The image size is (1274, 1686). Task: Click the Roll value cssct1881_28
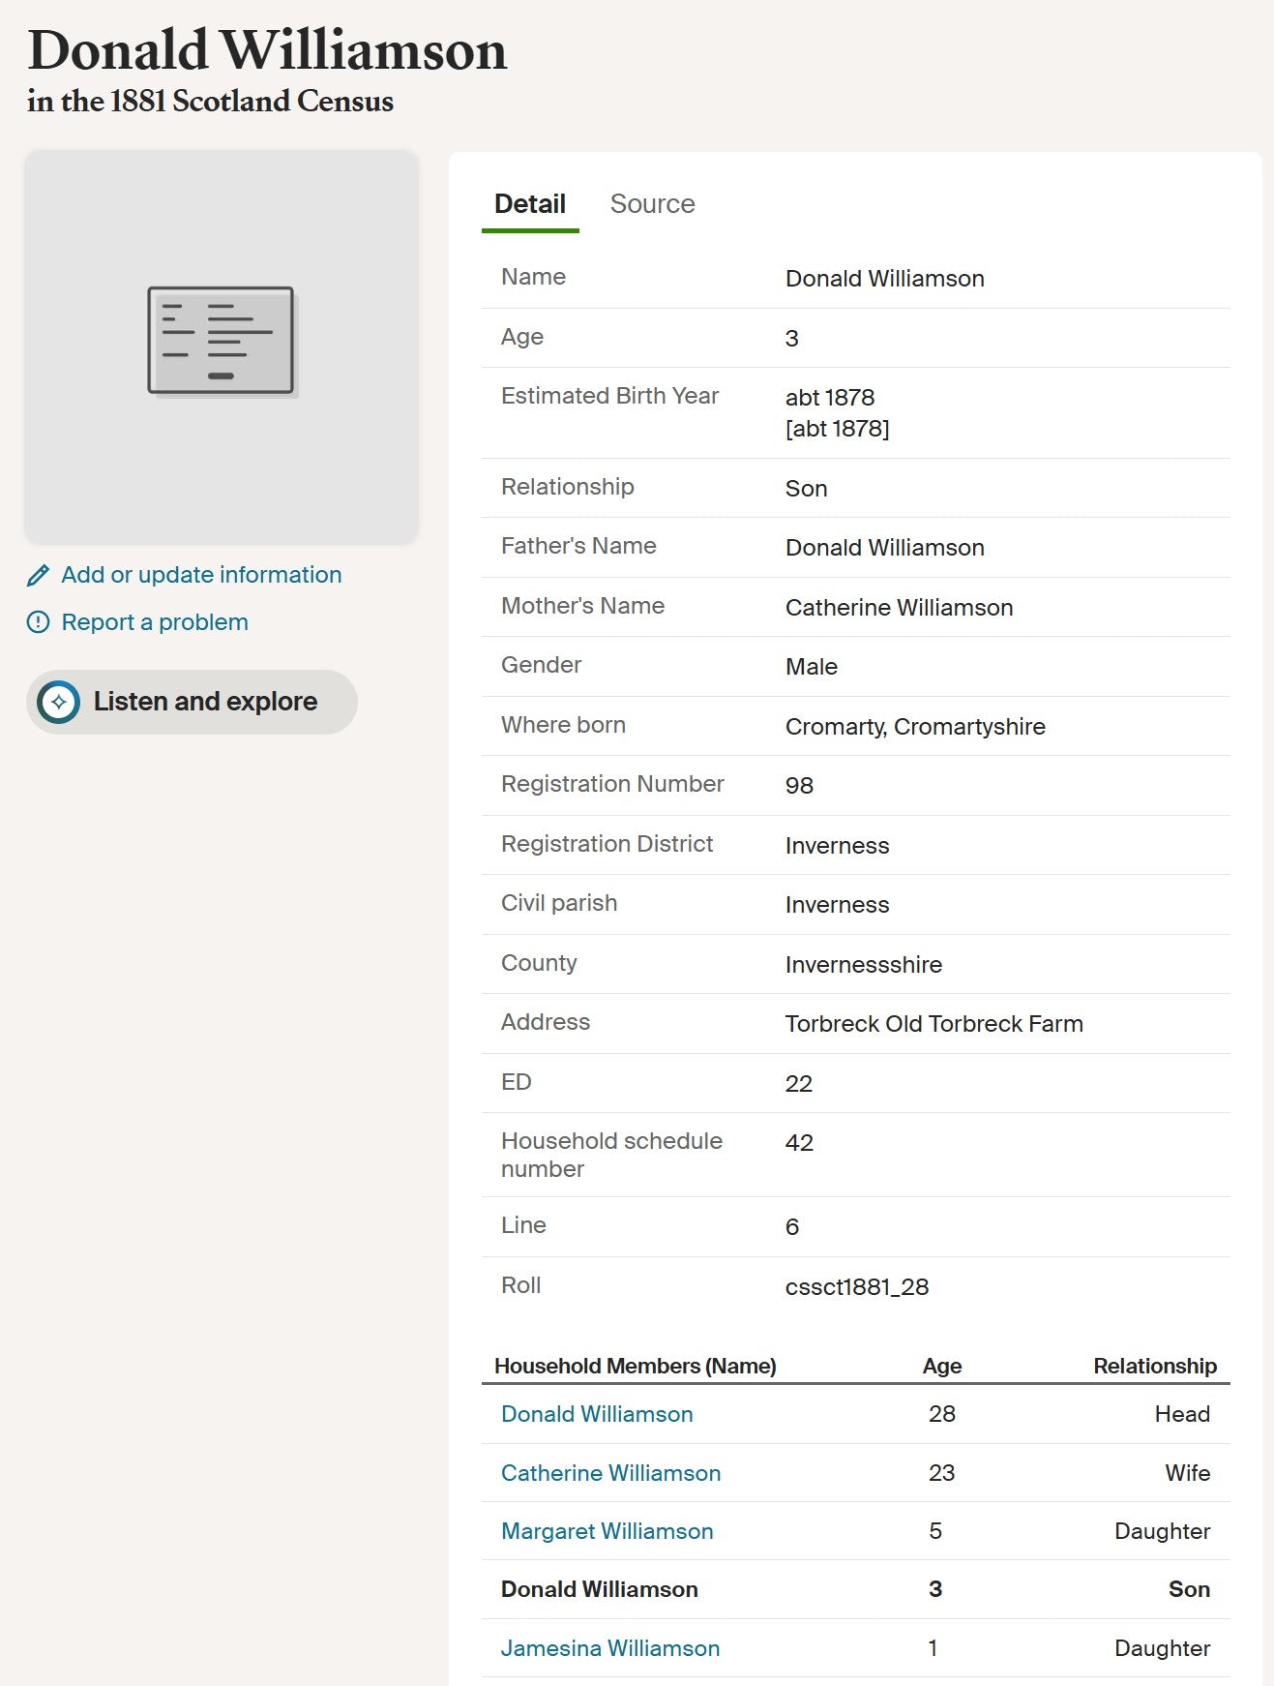(x=856, y=1287)
